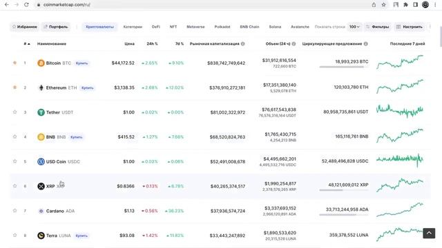
Task: Show circulating supply info tooltip icon
Action: click(x=365, y=43)
